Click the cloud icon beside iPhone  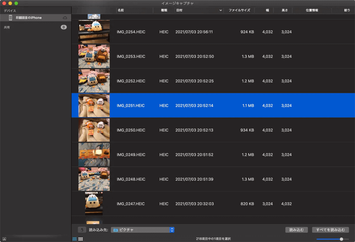coord(65,18)
